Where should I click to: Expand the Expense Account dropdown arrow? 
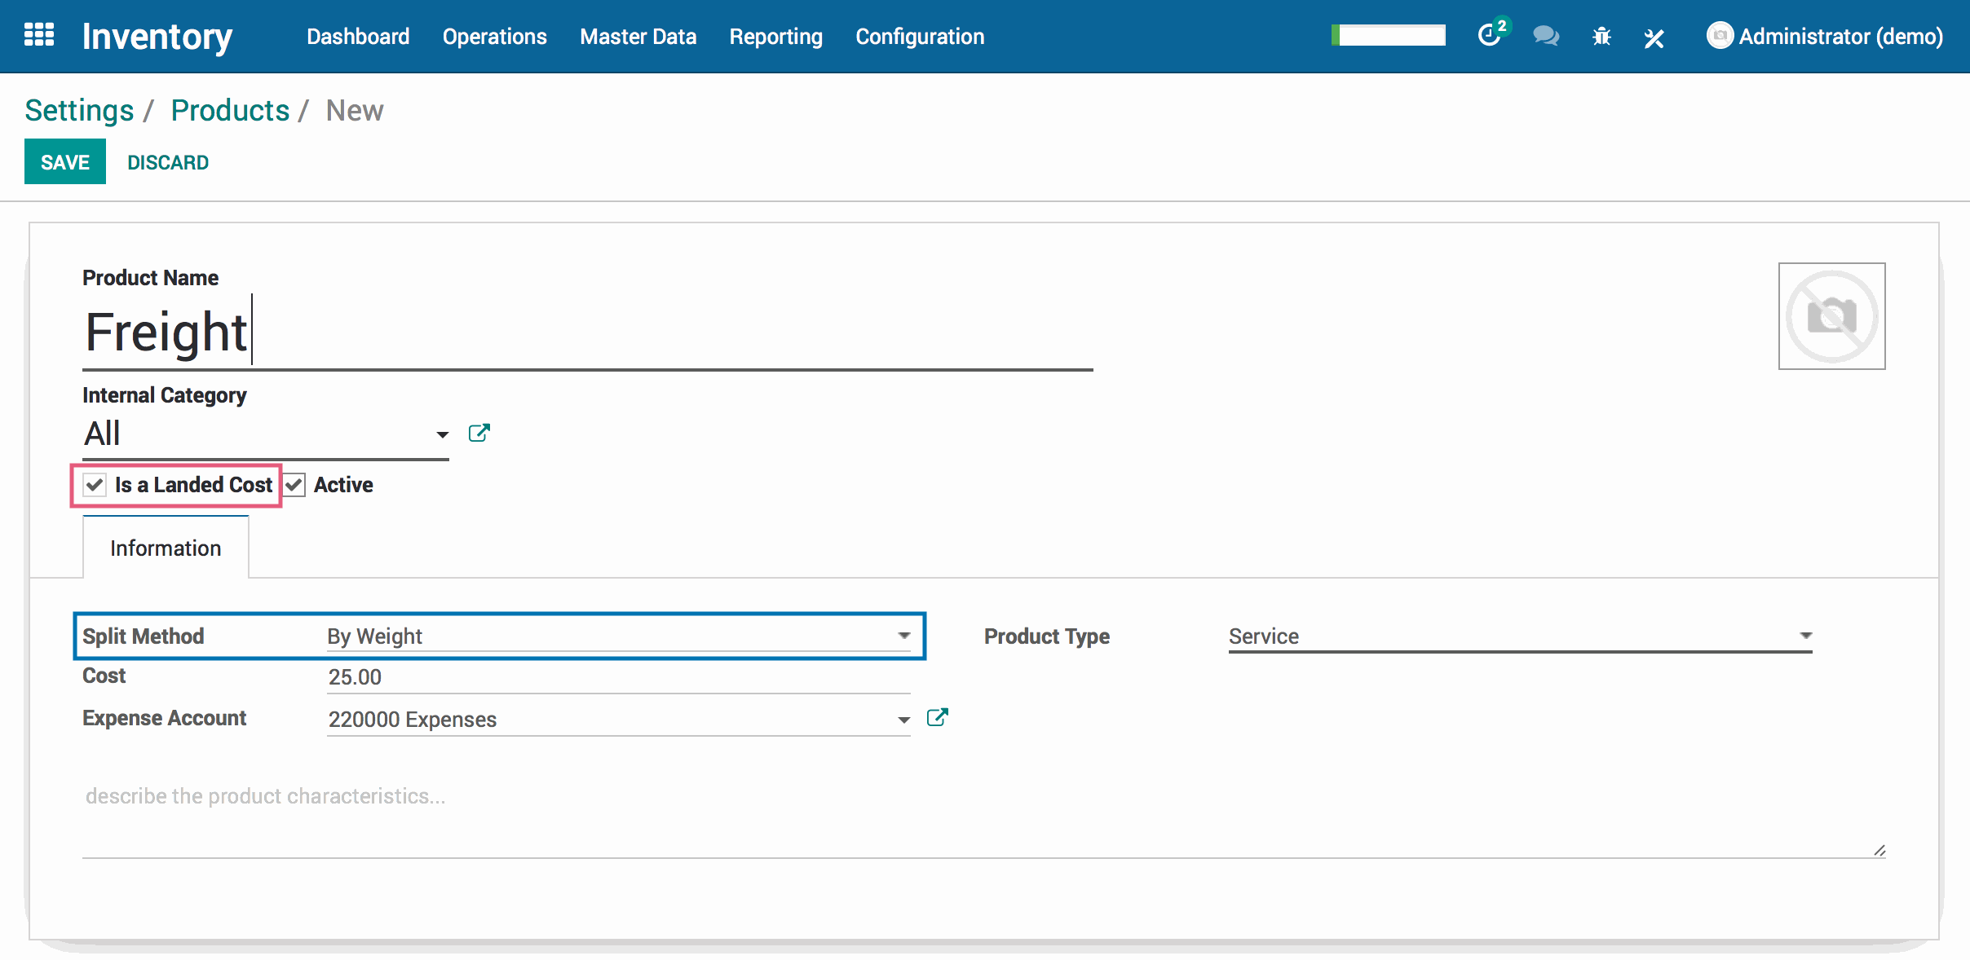tap(903, 720)
